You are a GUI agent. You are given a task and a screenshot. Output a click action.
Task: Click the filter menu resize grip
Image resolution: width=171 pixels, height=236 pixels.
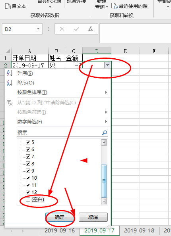coord(108,226)
